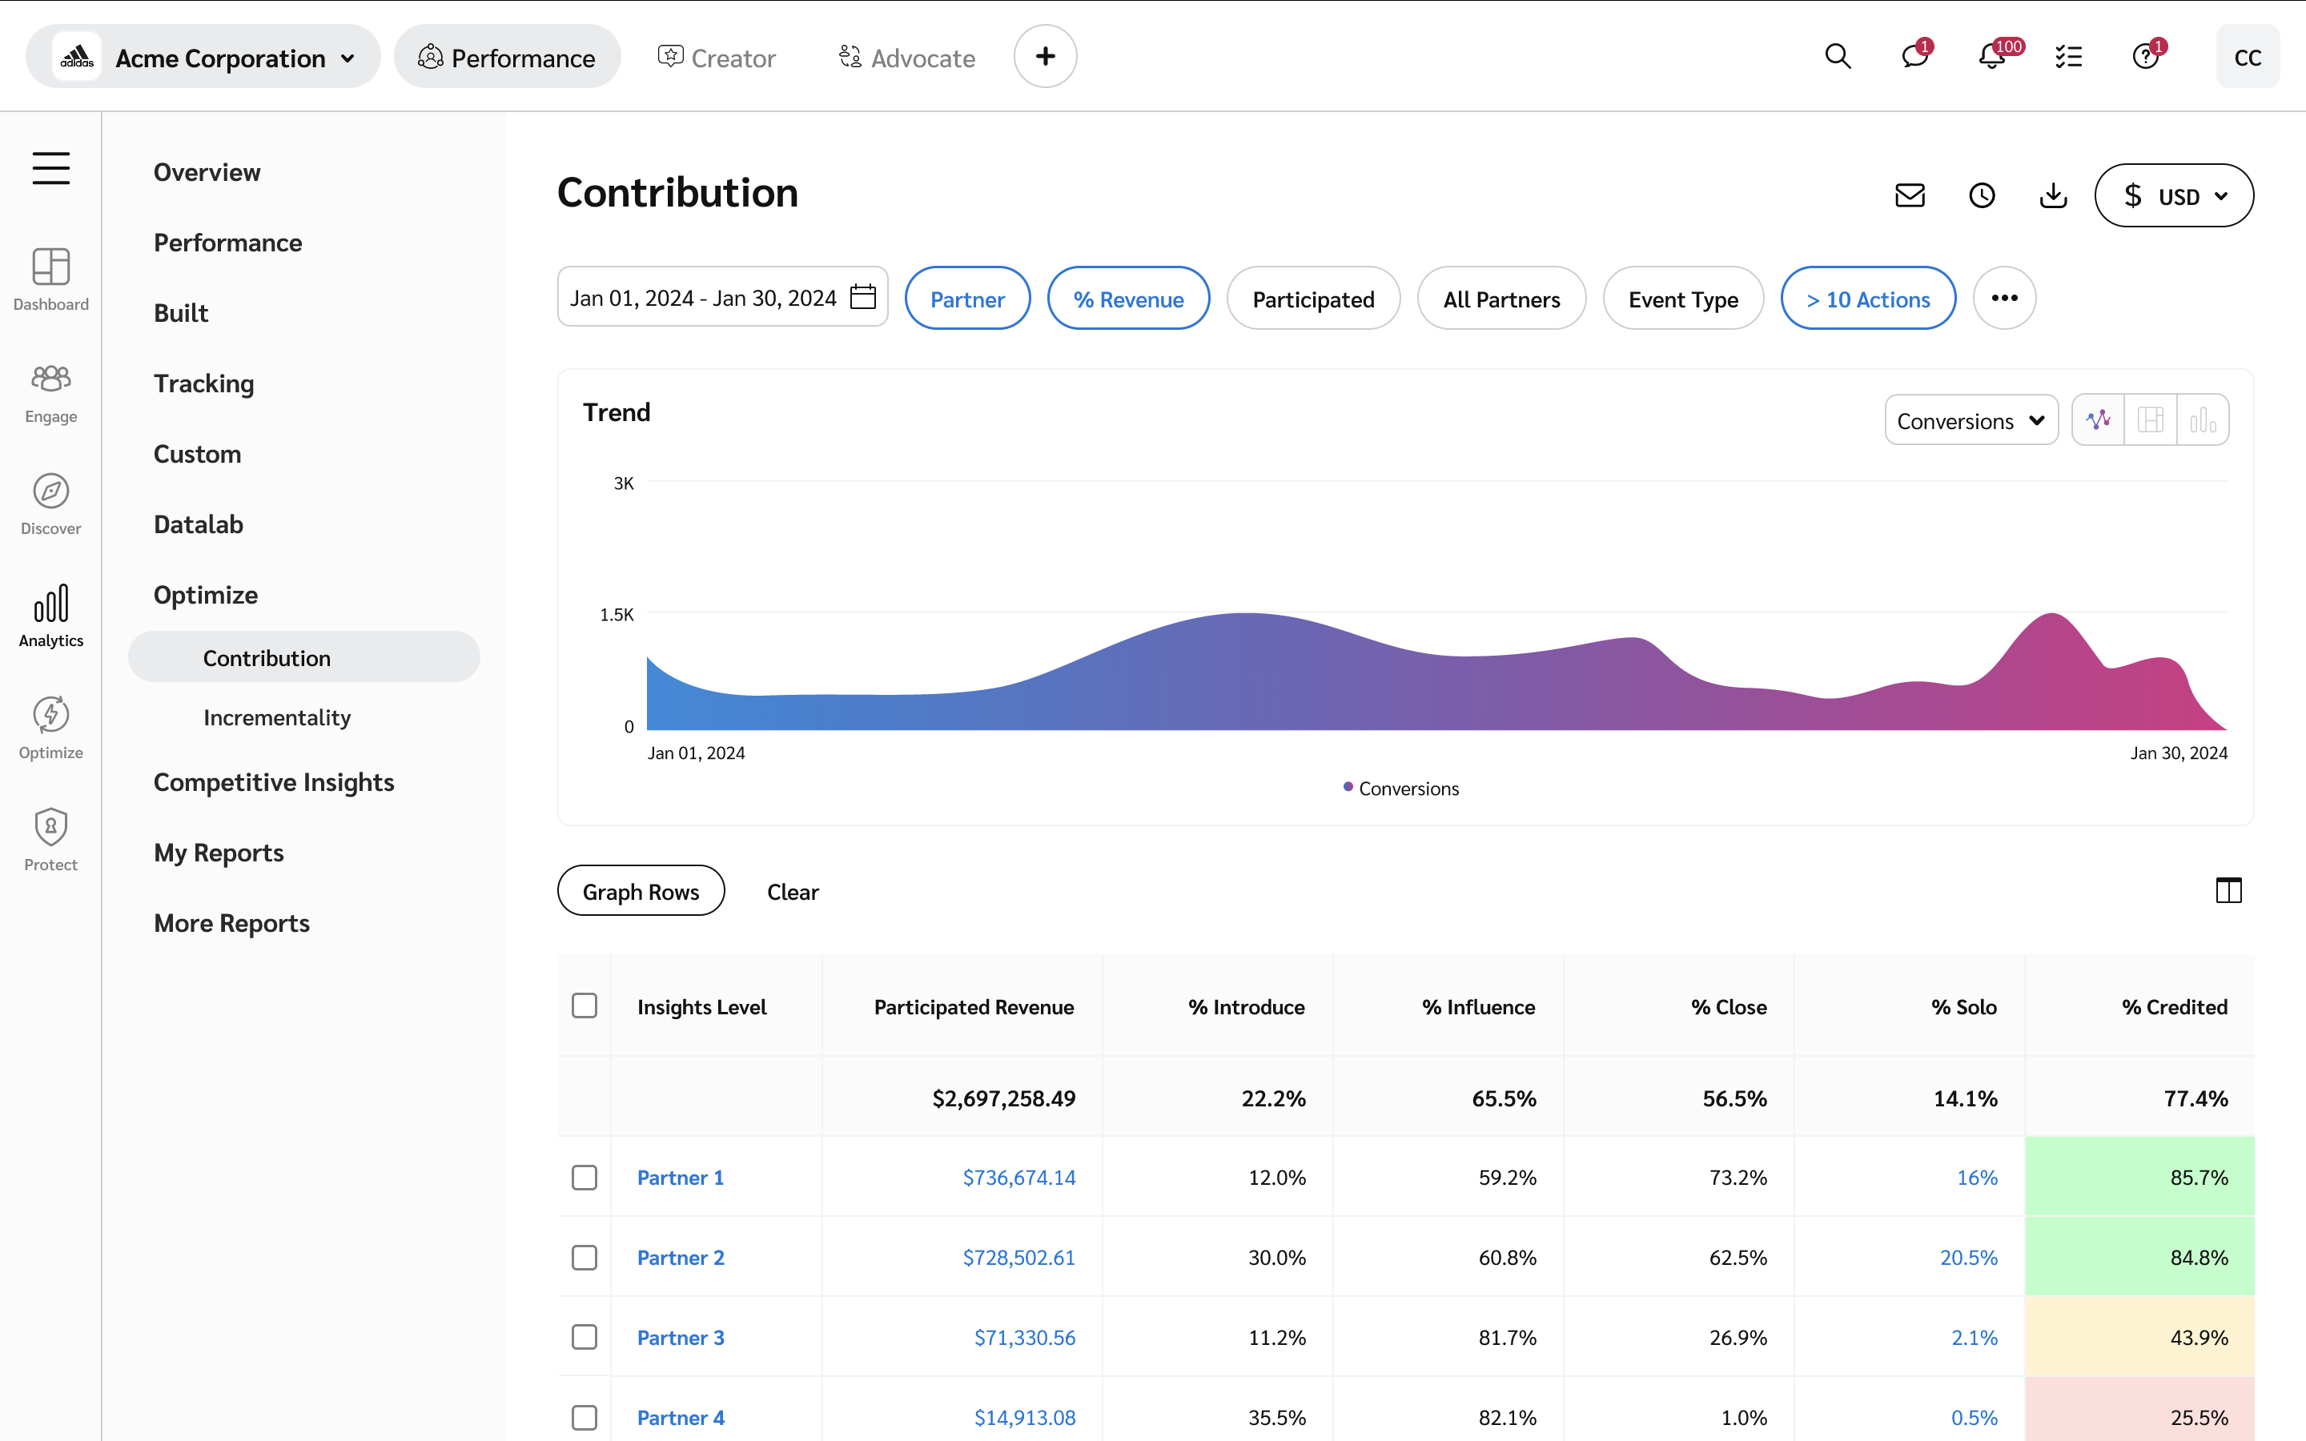Check the Partner 1 row checkbox
The image size is (2306, 1441).
tap(585, 1177)
